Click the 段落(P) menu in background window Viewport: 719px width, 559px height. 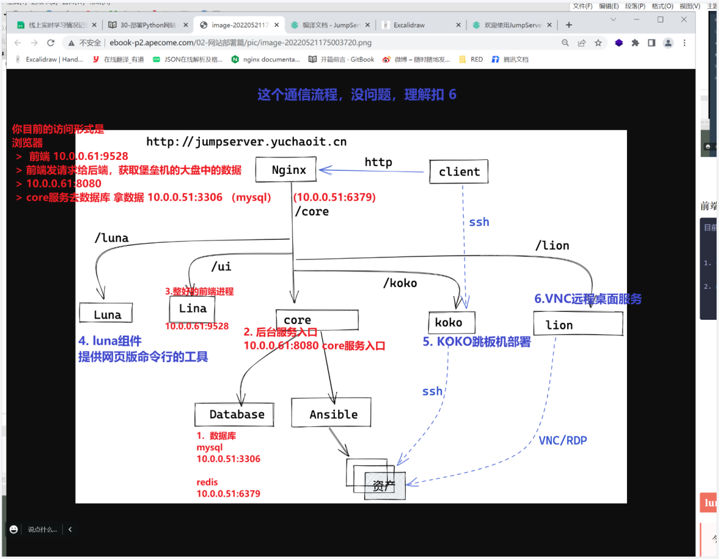635,6
